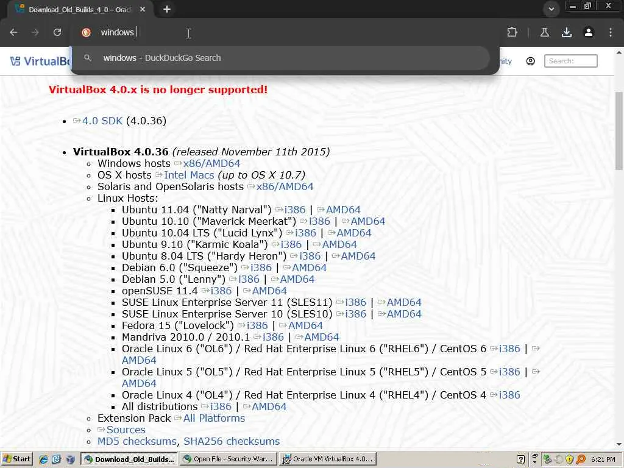624x468 pixels.
Task: Download Ubuntu 10.04 LTS AMD64 package
Action: tap(354, 233)
